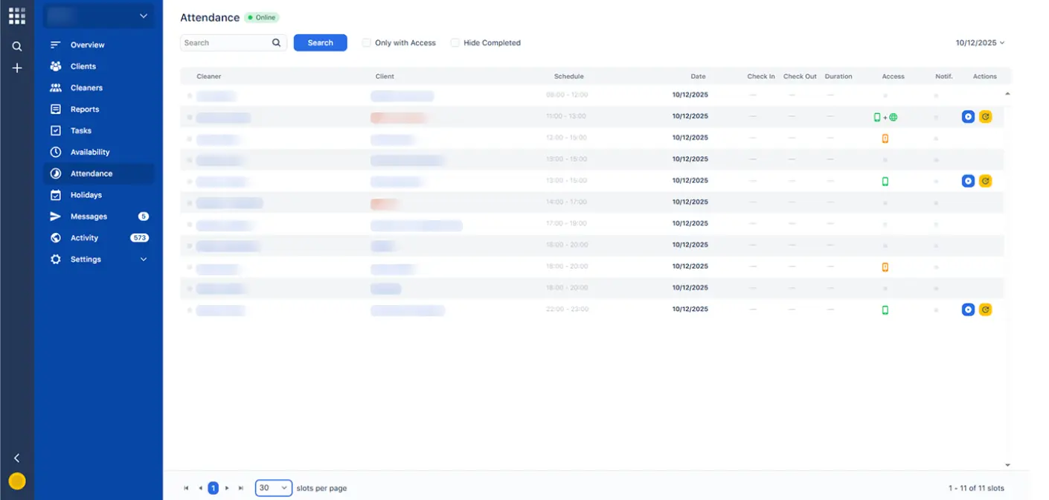Open the apps grid icon
The width and height of the screenshot is (1049, 500).
coord(16,16)
